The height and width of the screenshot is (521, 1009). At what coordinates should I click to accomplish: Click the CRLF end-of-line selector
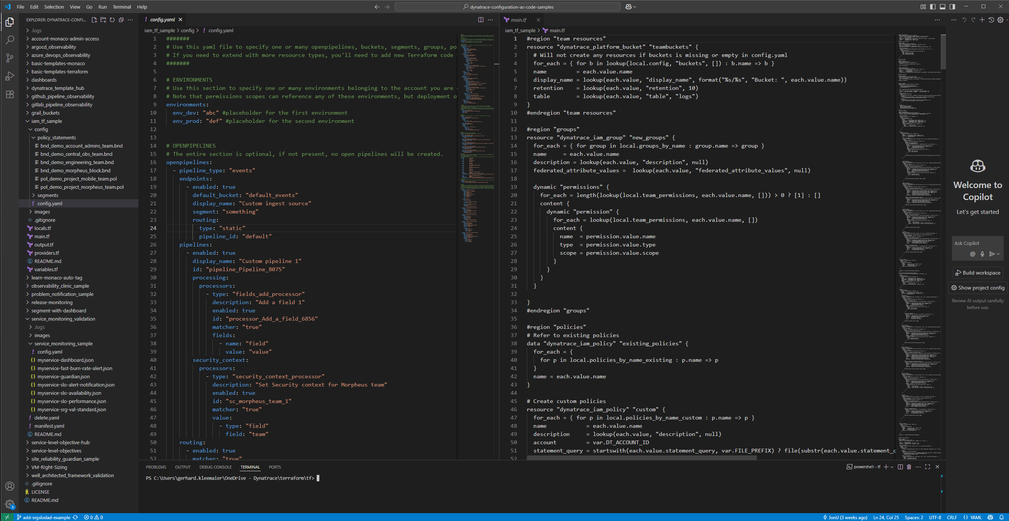pos(952,518)
